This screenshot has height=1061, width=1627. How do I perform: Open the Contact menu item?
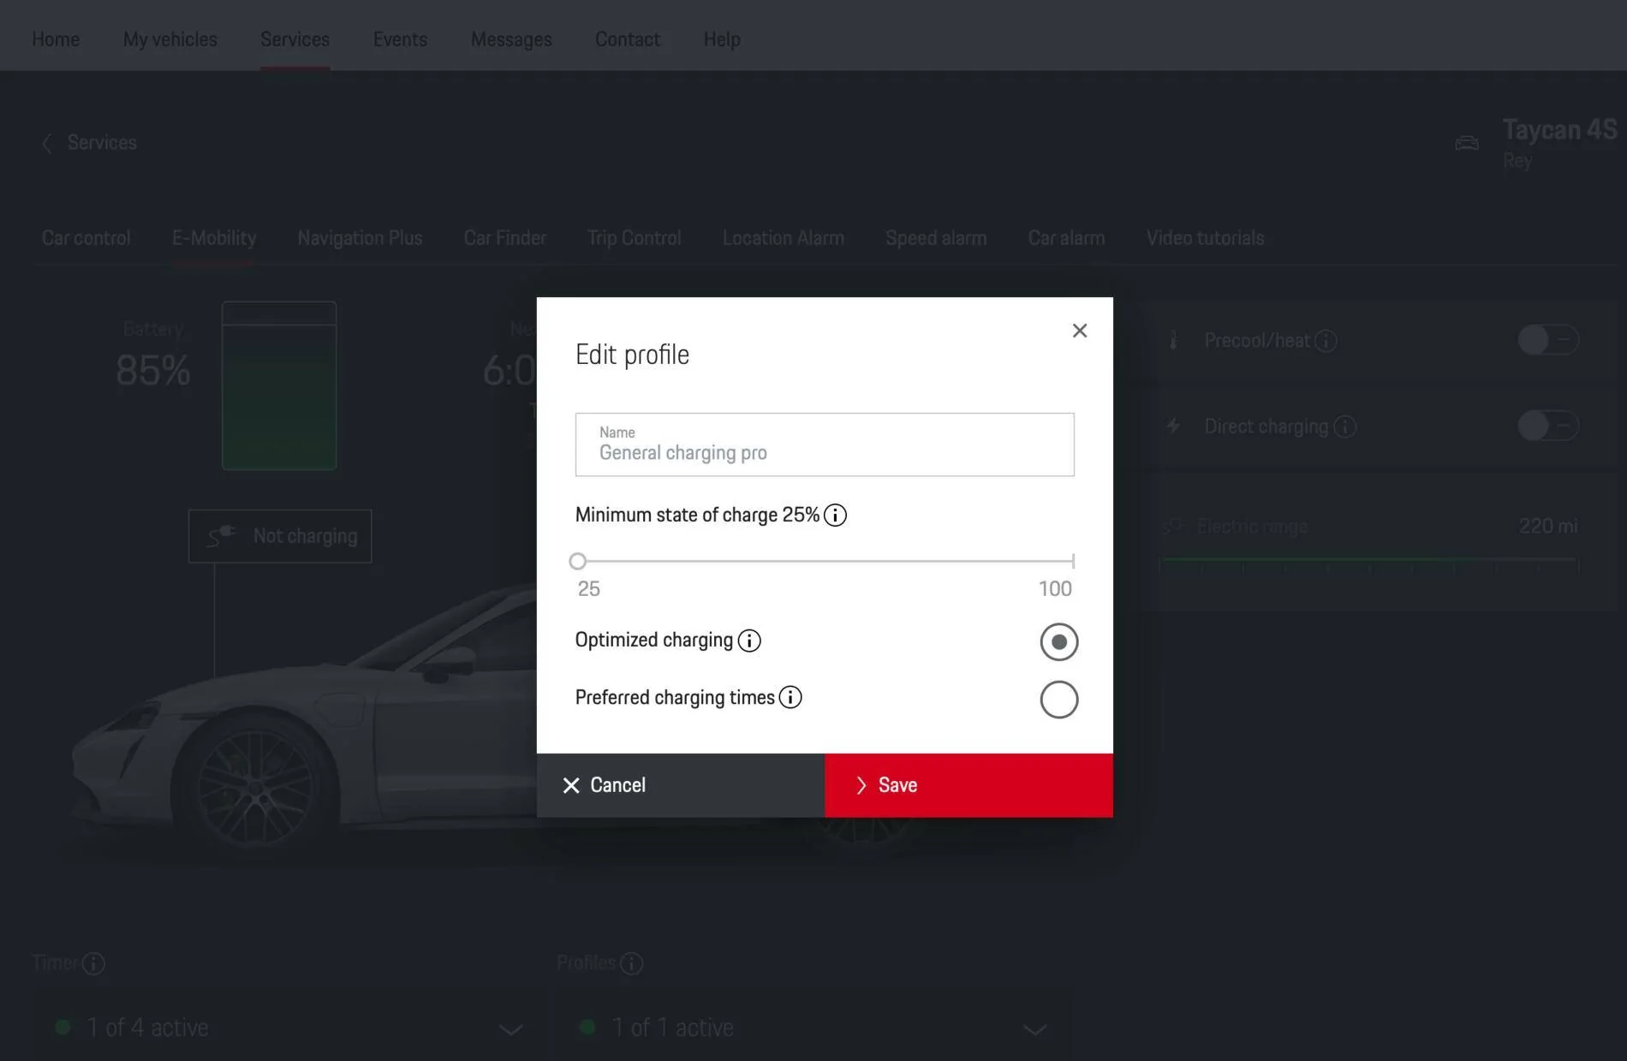point(628,39)
